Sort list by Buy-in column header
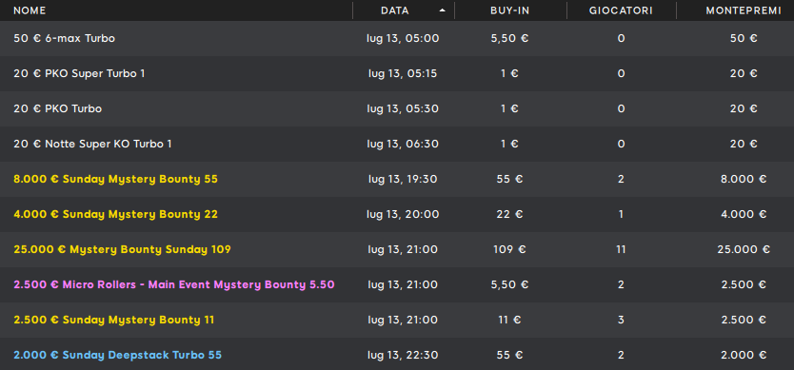The width and height of the screenshot is (794, 370). point(510,10)
